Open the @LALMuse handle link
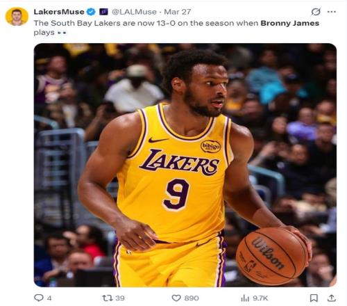Screen dimensions: 347x306 134,12
